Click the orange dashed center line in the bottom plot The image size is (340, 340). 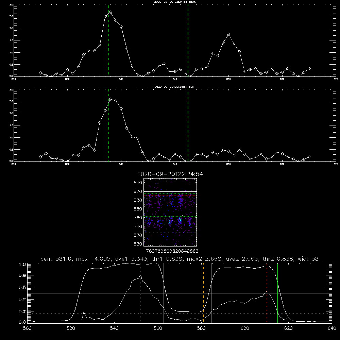coord(203,293)
